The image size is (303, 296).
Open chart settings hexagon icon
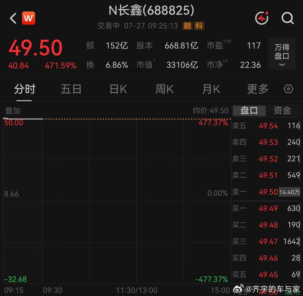click(288, 89)
